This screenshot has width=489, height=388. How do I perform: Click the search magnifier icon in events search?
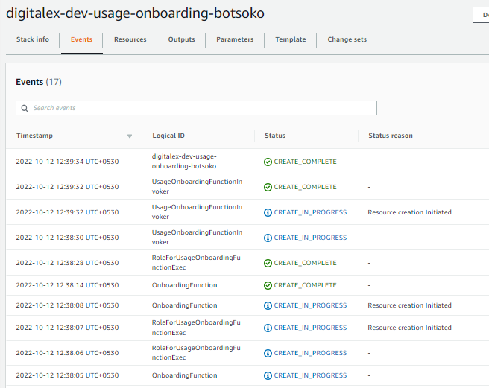[25, 108]
